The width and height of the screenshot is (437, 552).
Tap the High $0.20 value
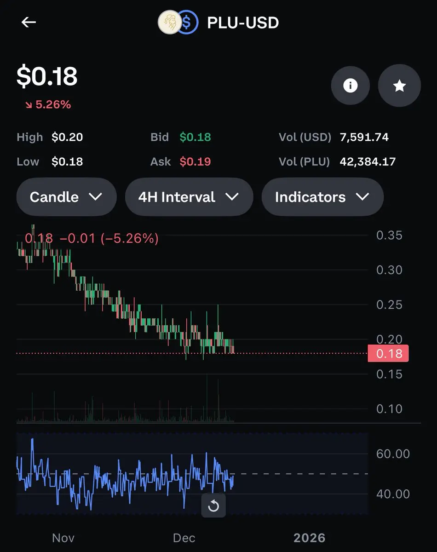pos(67,137)
